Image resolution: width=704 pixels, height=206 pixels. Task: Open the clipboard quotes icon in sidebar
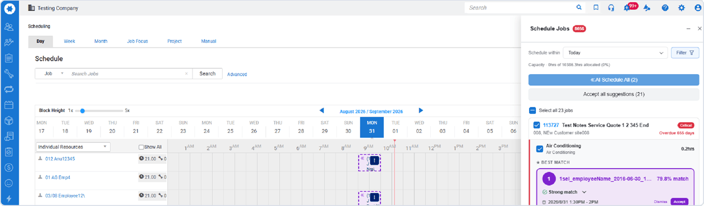pos(9,58)
